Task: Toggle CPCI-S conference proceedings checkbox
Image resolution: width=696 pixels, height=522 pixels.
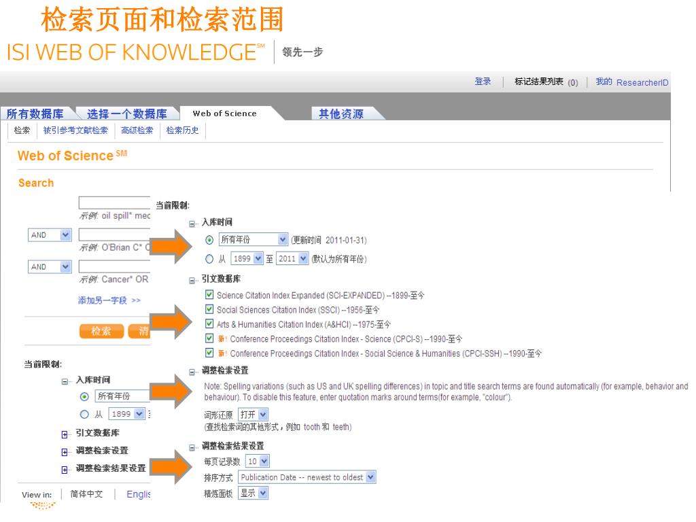Action: click(x=209, y=338)
